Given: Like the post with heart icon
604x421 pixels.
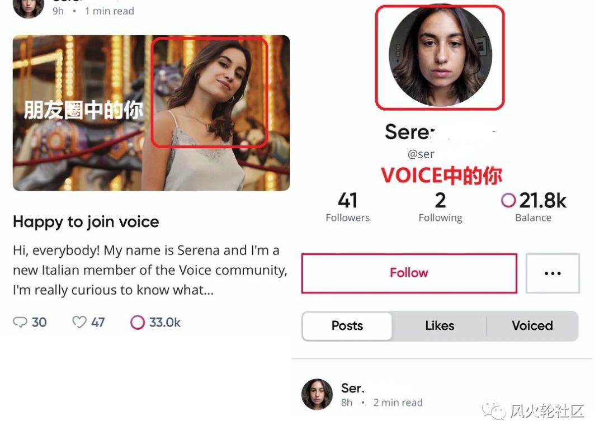Looking at the screenshot, I should coord(79,323).
